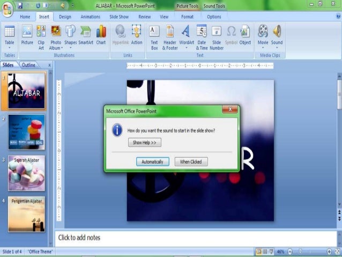Expand the WordArt dropdown arrow
Screen dimensions: 342x257
[x=186, y=48]
